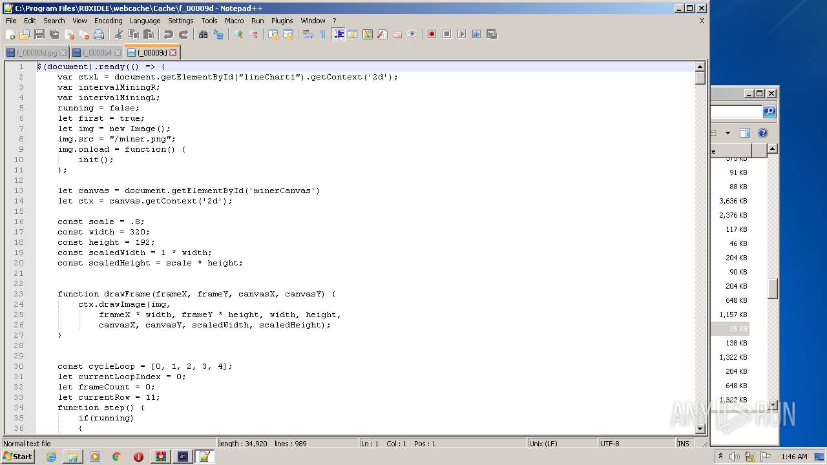Select the 3,636 KB row in Explorer

[730, 201]
